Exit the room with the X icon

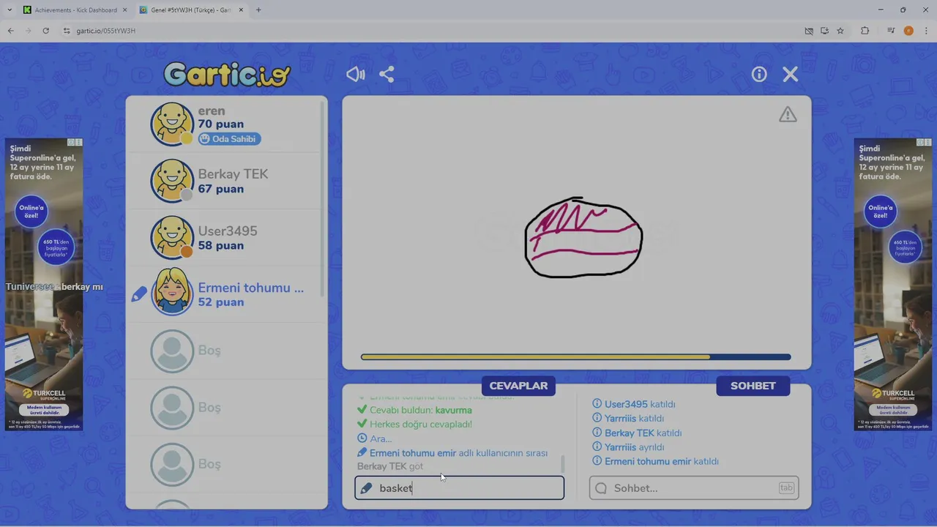click(x=790, y=74)
